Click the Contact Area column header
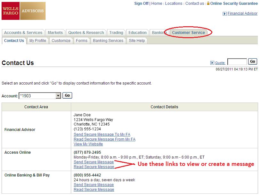Screen dimensions: 260x196 36,107
